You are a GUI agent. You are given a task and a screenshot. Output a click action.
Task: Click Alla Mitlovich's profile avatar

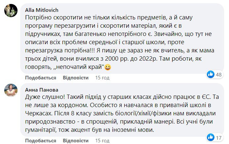[11, 11]
